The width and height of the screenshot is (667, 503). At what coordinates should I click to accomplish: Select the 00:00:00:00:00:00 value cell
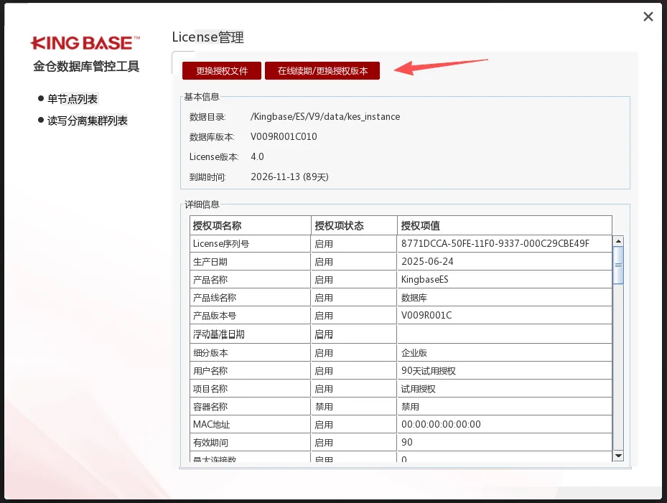click(x=505, y=424)
